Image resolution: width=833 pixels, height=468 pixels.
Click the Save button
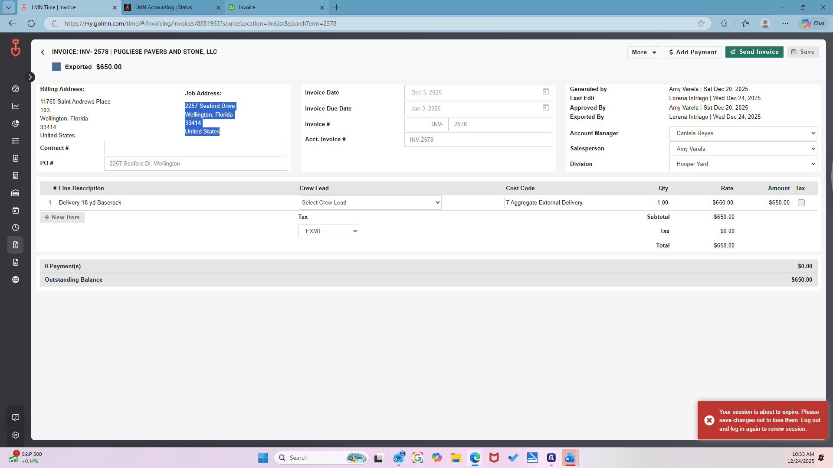(803, 52)
